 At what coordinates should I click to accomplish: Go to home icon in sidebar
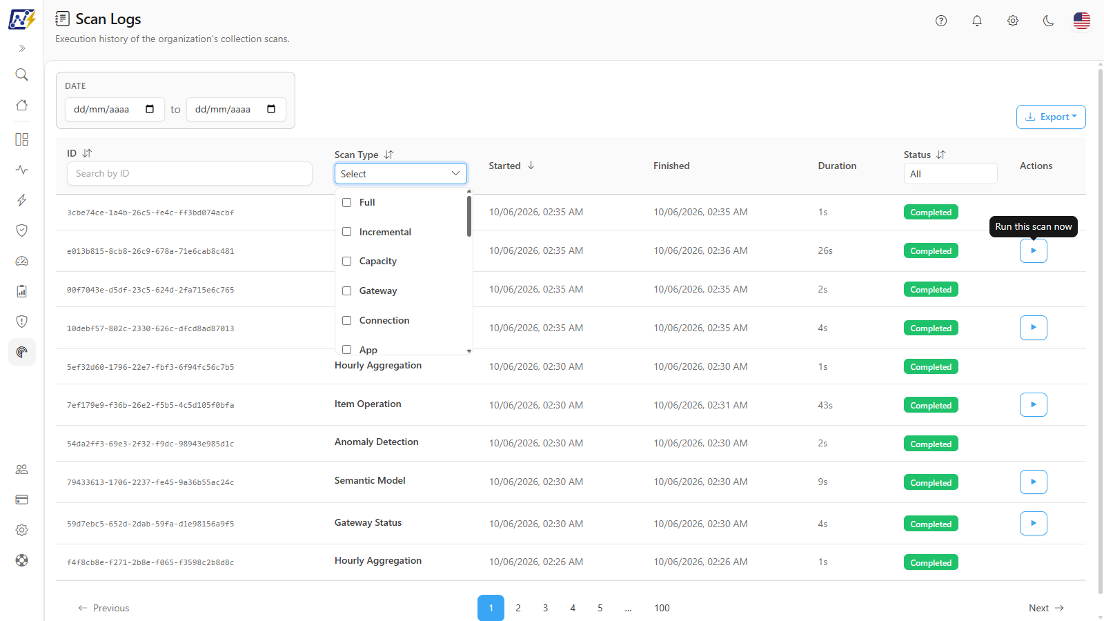pyautogui.click(x=22, y=105)
